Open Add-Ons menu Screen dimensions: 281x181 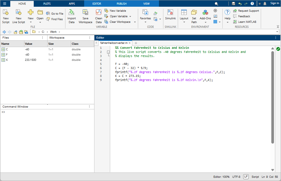coord(205,16)
